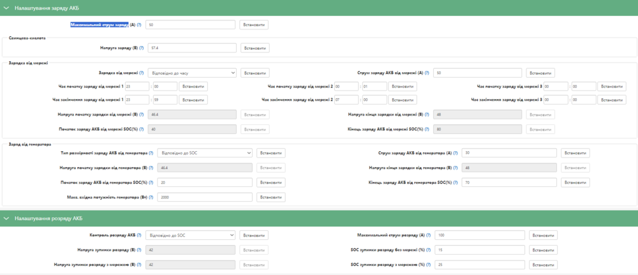Click help icon for Максимальний струм заряду

point(140,25)
